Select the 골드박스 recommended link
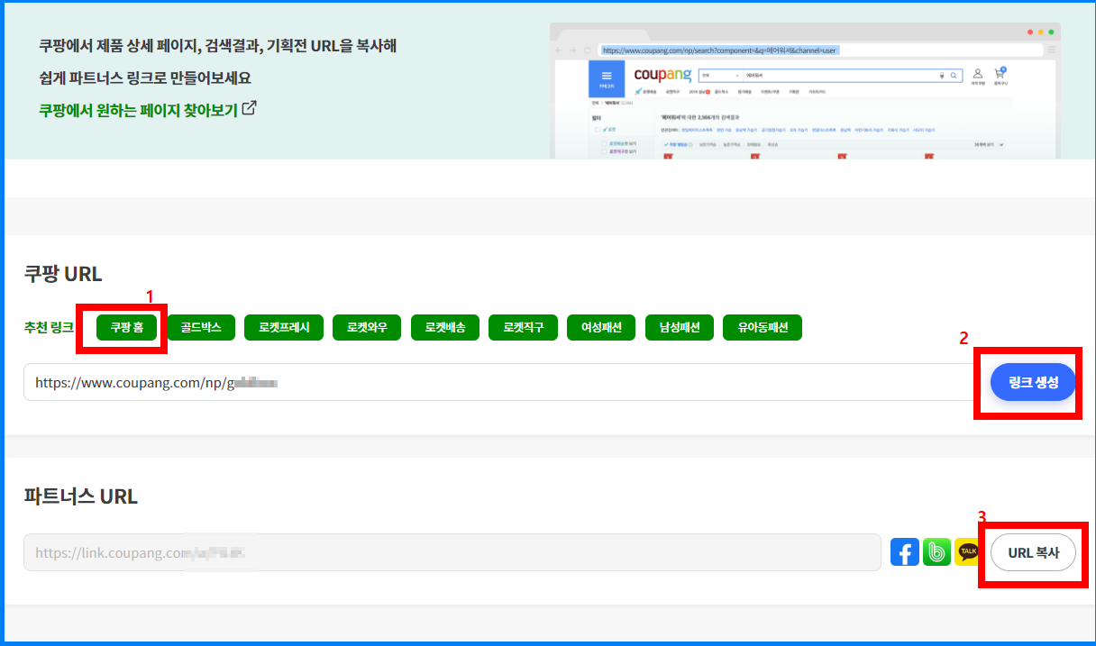The image size is (1096, 646). coord(201,328)
